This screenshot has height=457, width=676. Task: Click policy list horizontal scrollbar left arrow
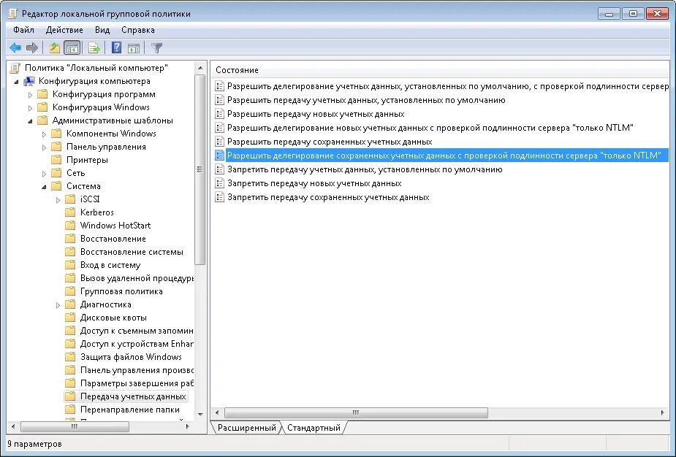(x=217, y=412)
